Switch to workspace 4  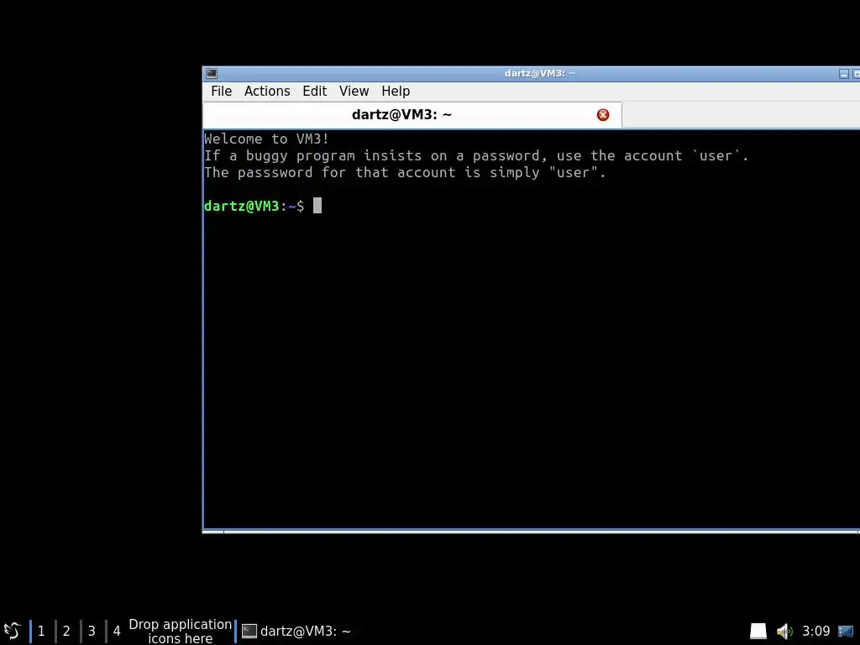pos(117,631)
